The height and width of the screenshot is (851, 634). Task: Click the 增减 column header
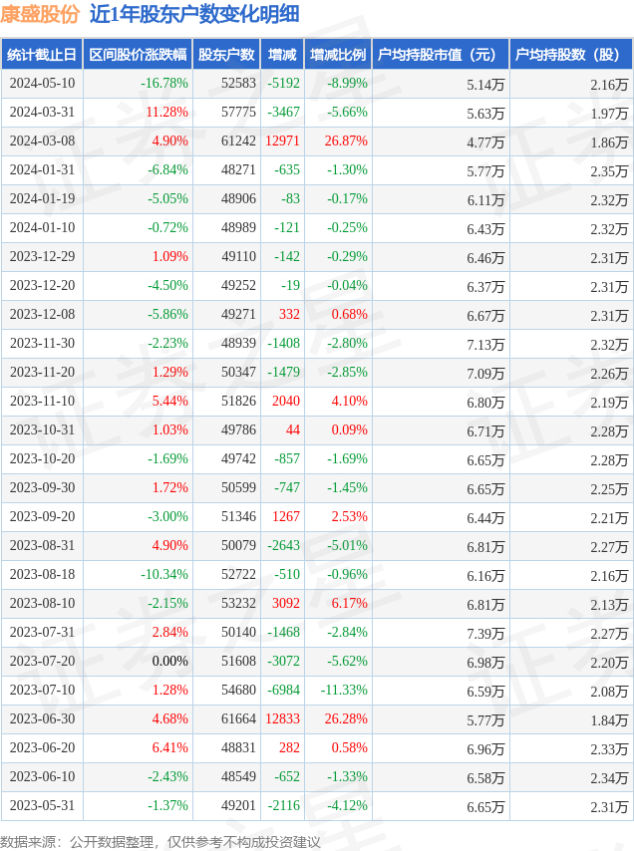[x=282, y=55]
